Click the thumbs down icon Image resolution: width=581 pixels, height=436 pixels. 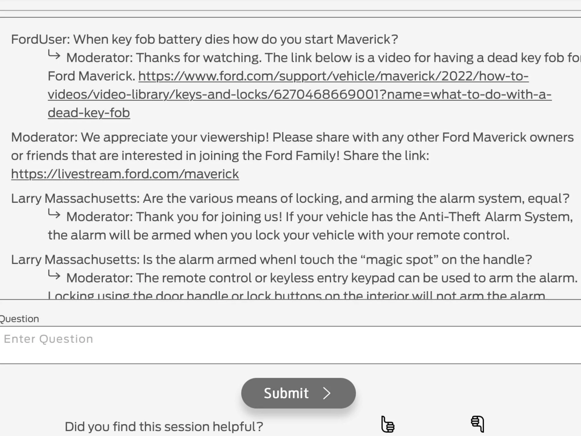(x=477, y=424)
